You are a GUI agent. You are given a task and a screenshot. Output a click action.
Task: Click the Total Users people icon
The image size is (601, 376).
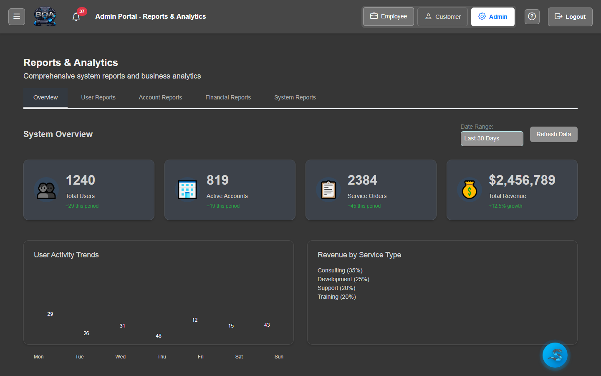pos(46,189)
